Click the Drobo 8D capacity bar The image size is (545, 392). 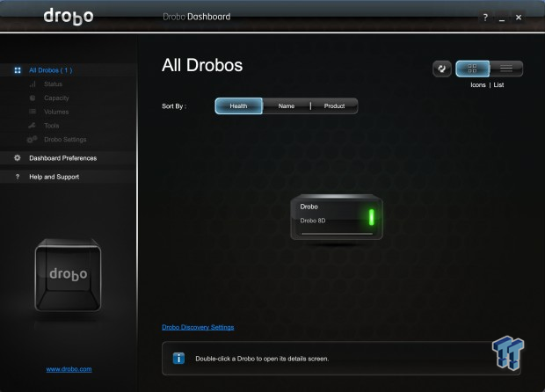[337, 234]
